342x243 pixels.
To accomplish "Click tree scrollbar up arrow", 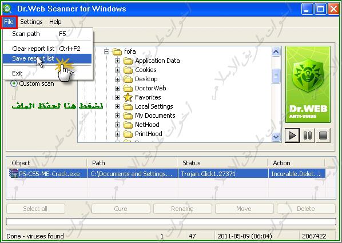I will coord(276,52).
